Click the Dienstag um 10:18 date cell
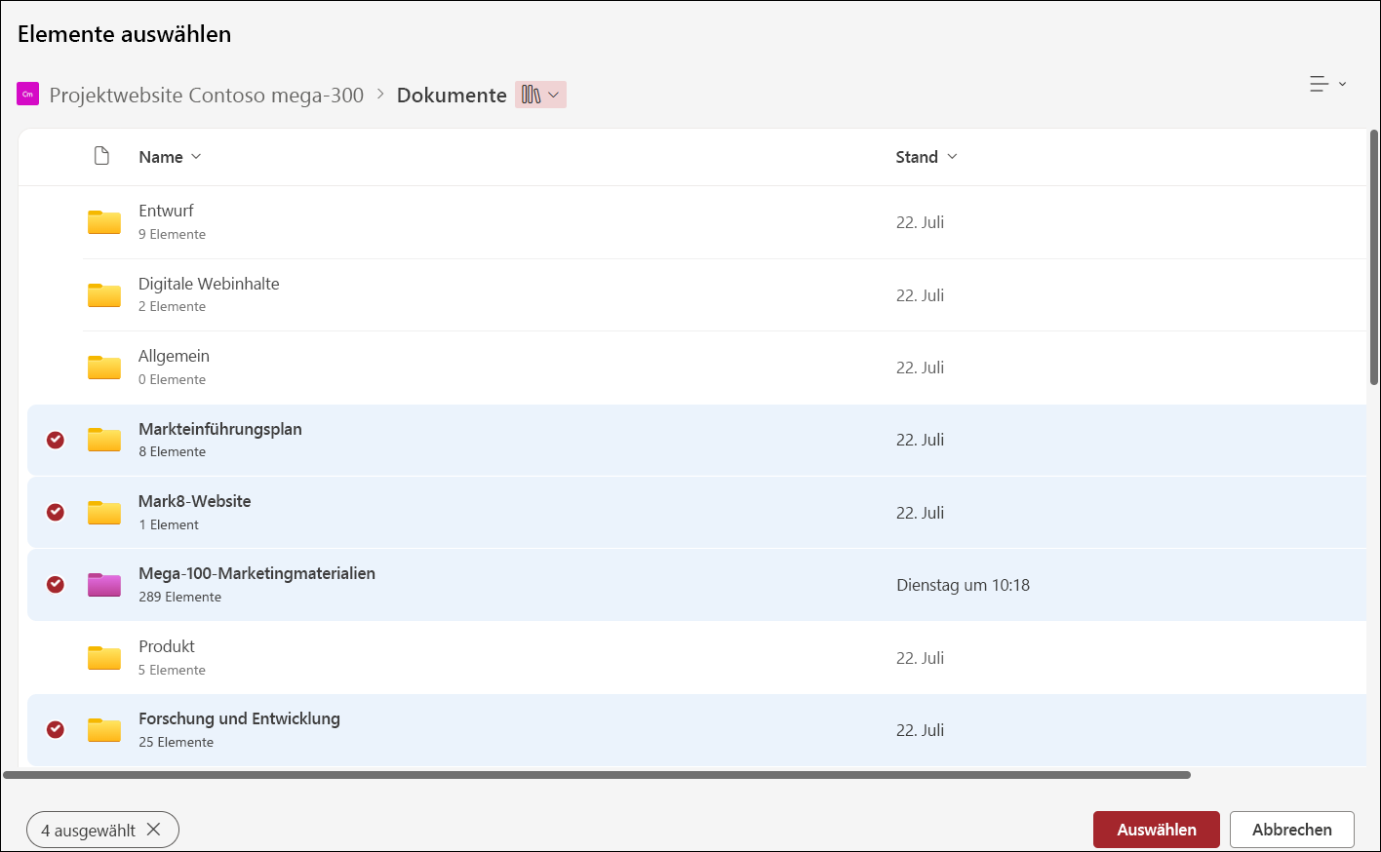This screenshot has width=1381, height=852. (964, 585)
